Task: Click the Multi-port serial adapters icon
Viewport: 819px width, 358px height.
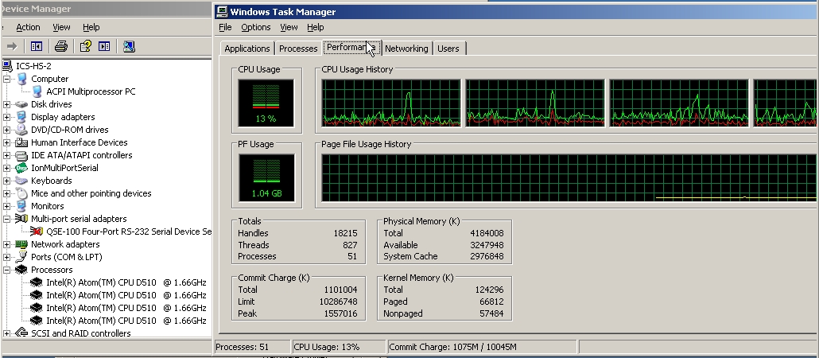Action: pos(21,219)
